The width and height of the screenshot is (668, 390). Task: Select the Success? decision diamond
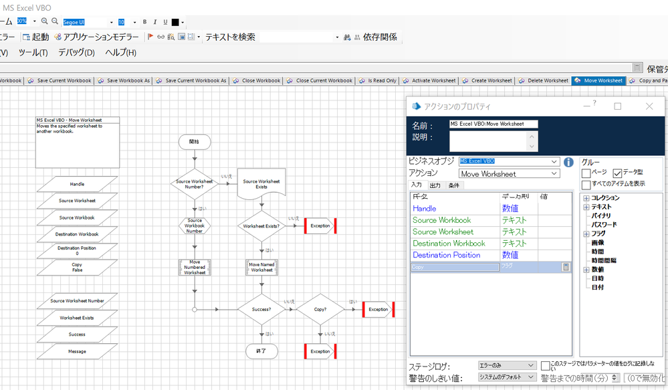(261, 310)
